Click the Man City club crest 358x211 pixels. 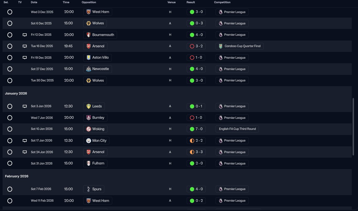(x=89, y=140)
